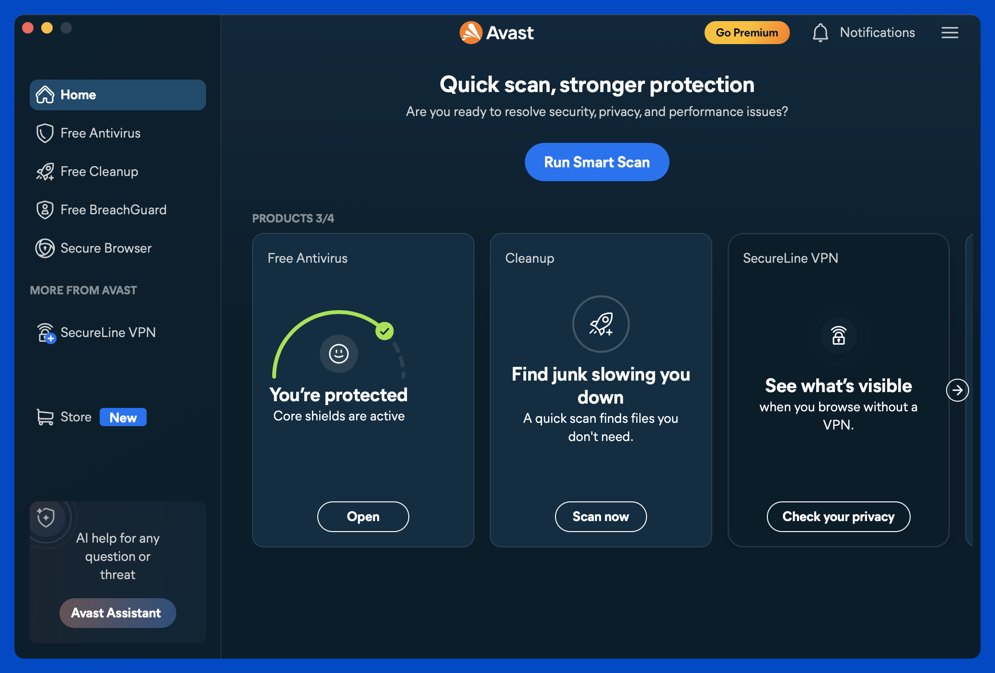
Task: Click 'Quick scan, stronger protection' headline
Action: [x=597, y=85]
